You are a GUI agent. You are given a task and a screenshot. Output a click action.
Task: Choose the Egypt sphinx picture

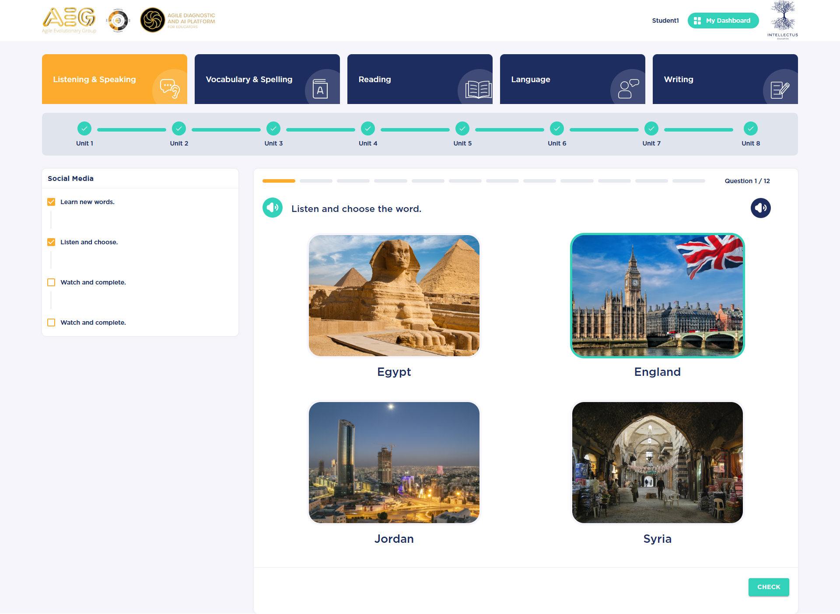point(394,295)
